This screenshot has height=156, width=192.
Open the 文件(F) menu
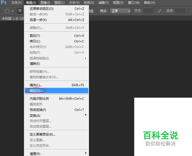(x=16, y=2)
